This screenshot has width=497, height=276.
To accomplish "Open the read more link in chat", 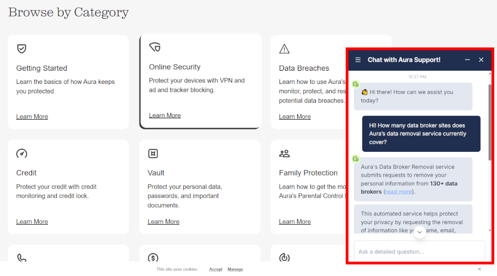I will 398,192.
